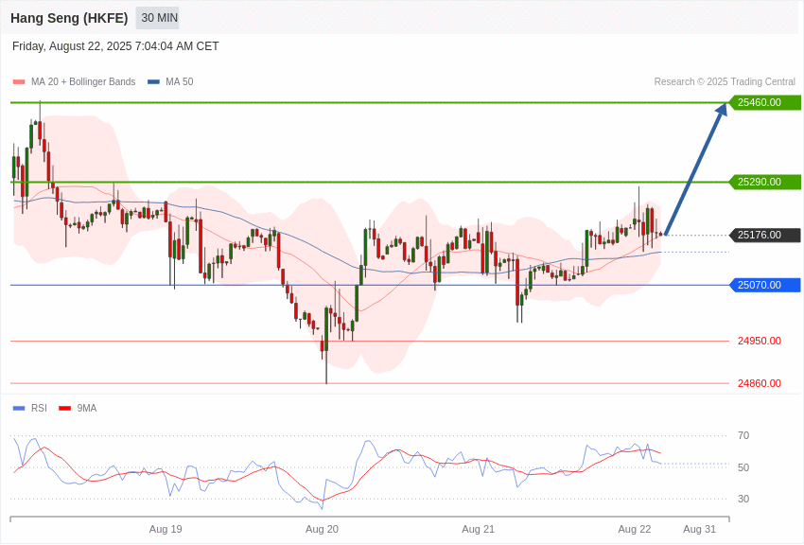Click the RSI 70 level value
This screenshot has width=804, height=545.
coord(743,436)
